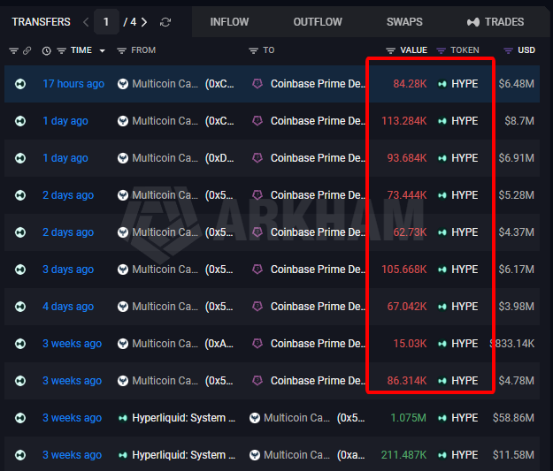Click the page number input field

click(x=106, y=22)
